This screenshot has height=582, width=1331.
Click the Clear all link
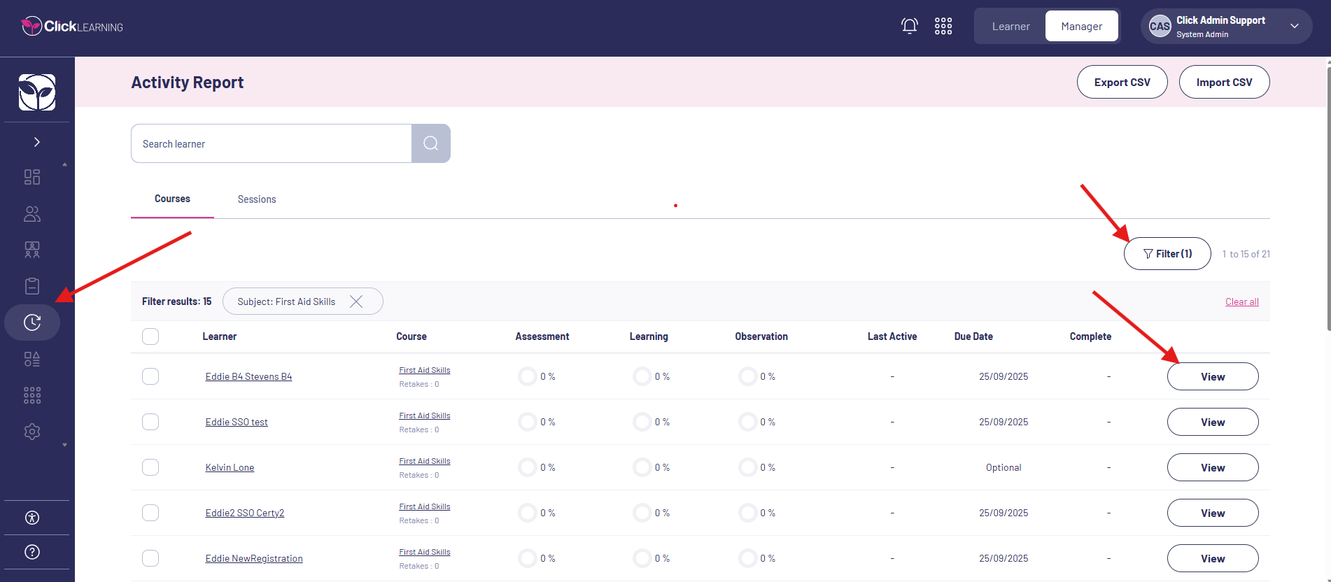pos(1241,301)
